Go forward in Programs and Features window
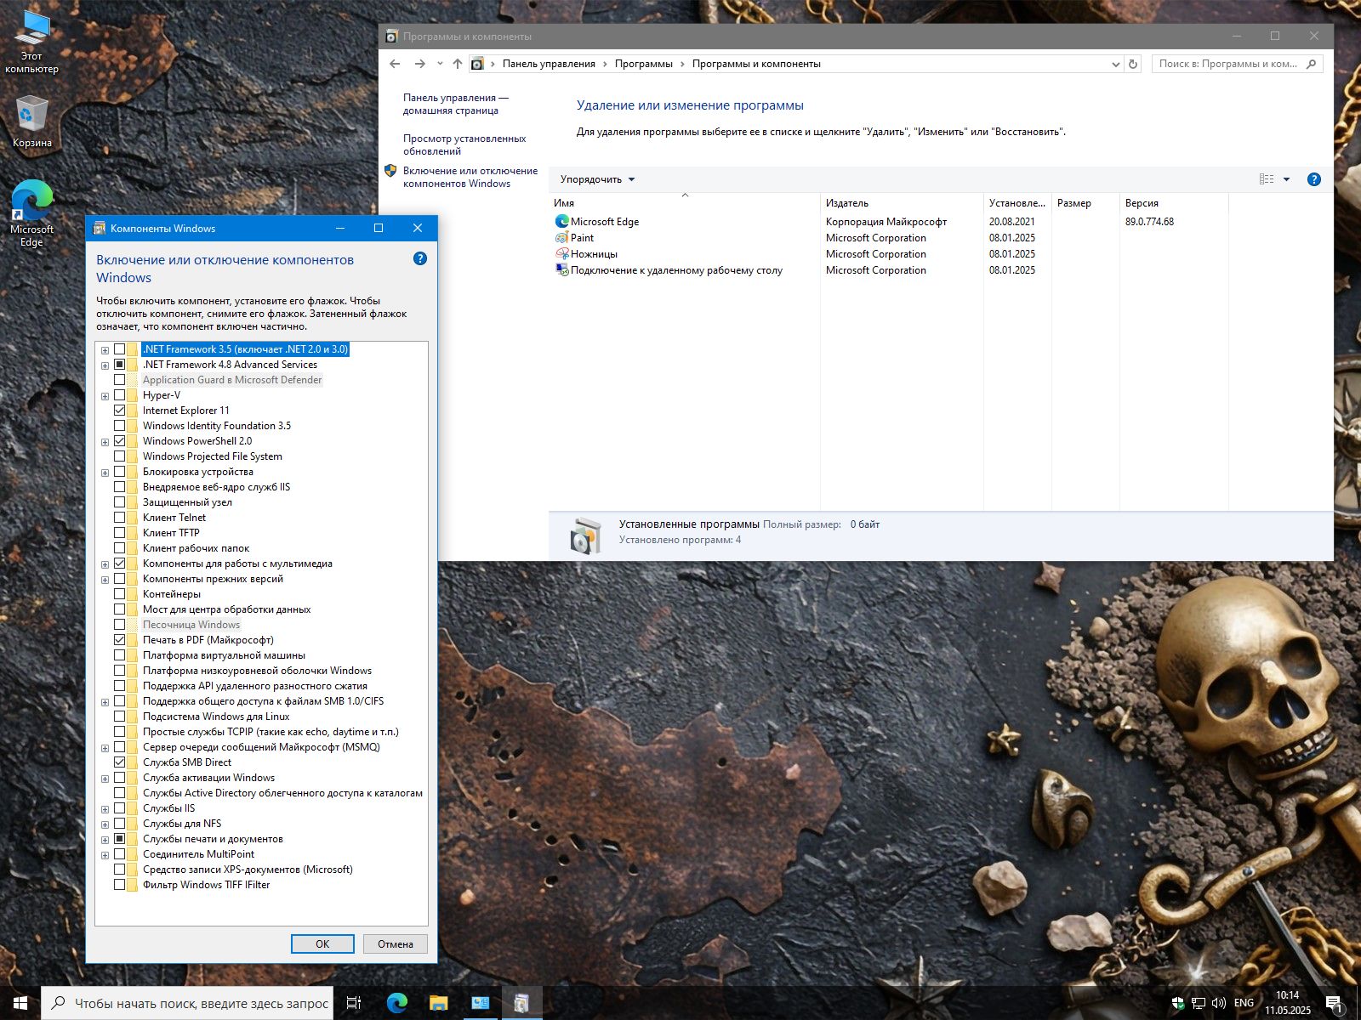1361x1020 pixels. click(x=419, y=64)
